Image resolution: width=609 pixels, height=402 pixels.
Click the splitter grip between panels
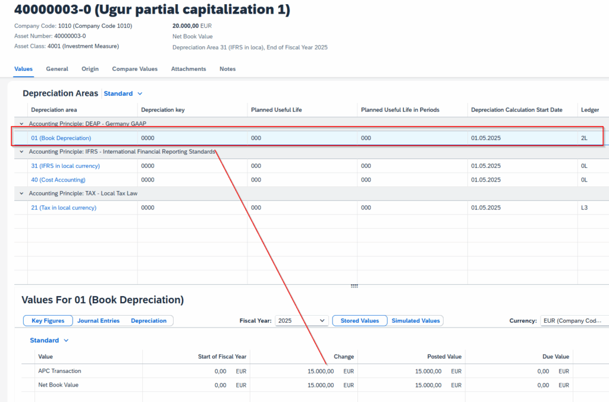354,286
